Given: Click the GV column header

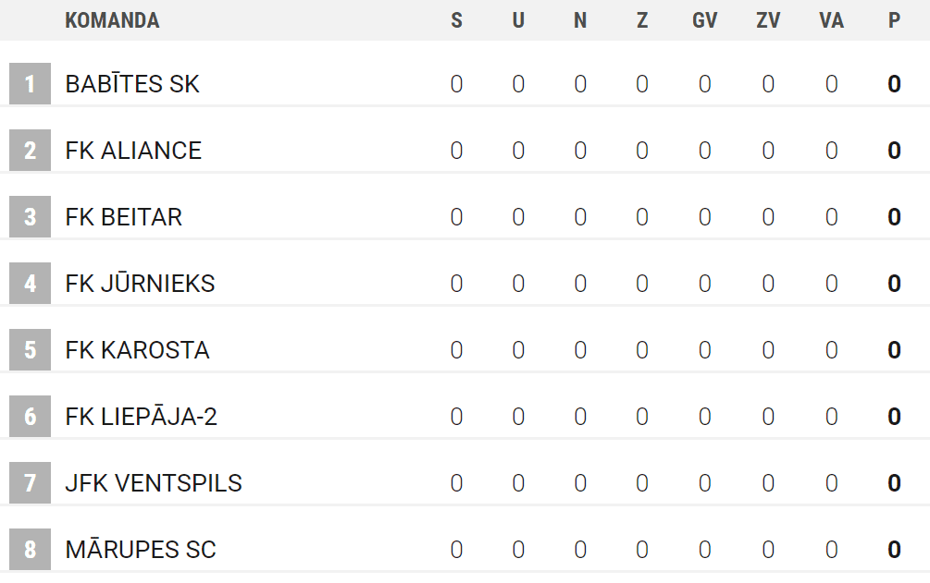Looking at the screenshot, I should tap(704, 20).
